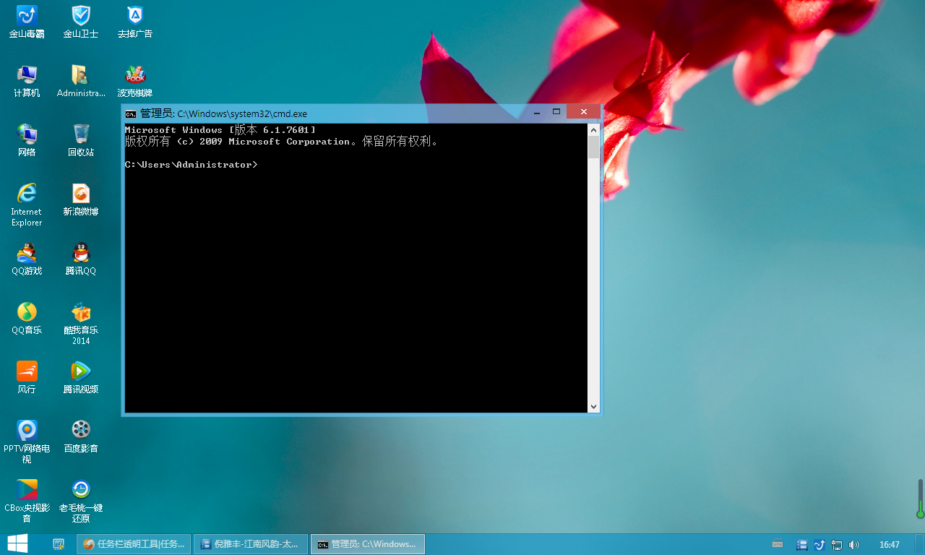Image resolution: width=925 pixels, height=555 pixels.
Task: Select the 老毛桃一键还原 desktop icon
Action: pyautogui.click(x=81, y=501)
